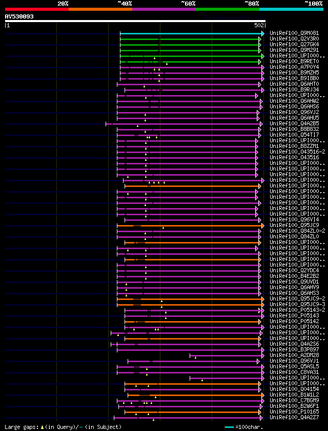Select the UniRef100_B9MZH5 label
The image size is (328, 431).
(x=294, y=73)
